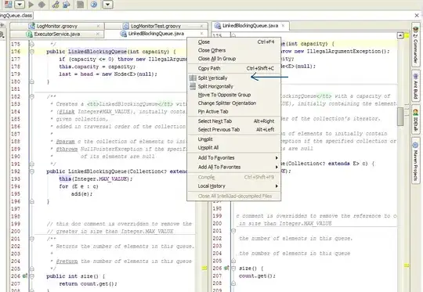The image size is (423, 292).
Task: Choose Move To Opposite Group
Action: (234, 95)
